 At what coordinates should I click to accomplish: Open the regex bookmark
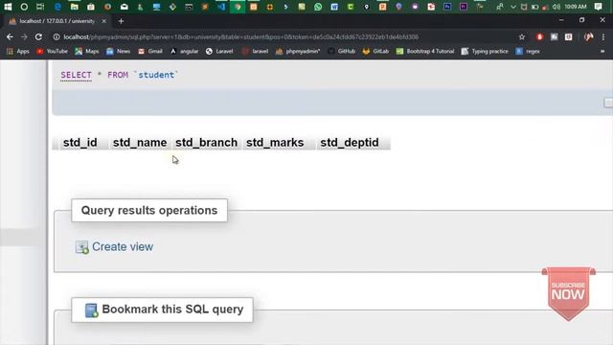coord(528,51)
